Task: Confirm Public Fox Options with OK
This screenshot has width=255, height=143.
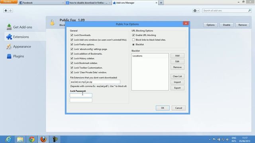Action: pos(163,108)
